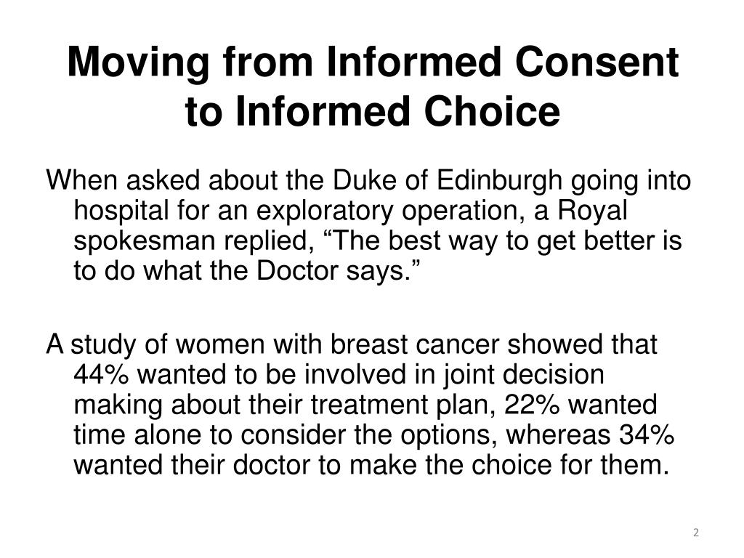Select the phrase 'exploratory operation'
This screenshot has width=744, height=558.
point(392,211)
